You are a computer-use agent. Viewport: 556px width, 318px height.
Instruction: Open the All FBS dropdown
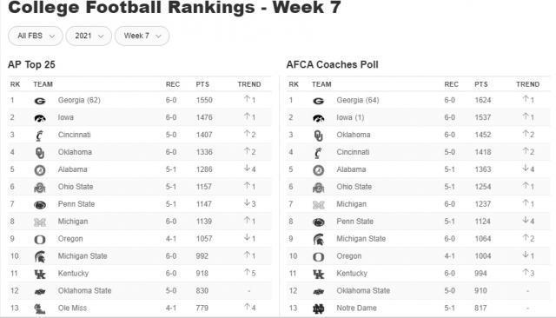(x=36, y=36)
